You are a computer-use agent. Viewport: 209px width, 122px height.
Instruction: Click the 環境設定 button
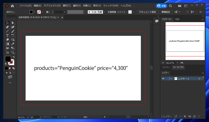(x=166, y=12)
